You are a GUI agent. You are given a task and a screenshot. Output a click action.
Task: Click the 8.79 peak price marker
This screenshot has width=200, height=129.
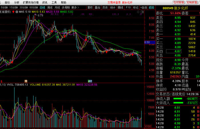[x=40, y=15]
